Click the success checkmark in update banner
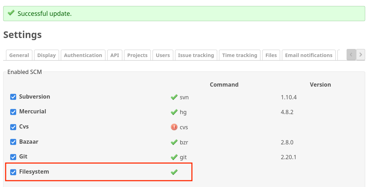The image size is (368, 187). [x=11, y=13]
